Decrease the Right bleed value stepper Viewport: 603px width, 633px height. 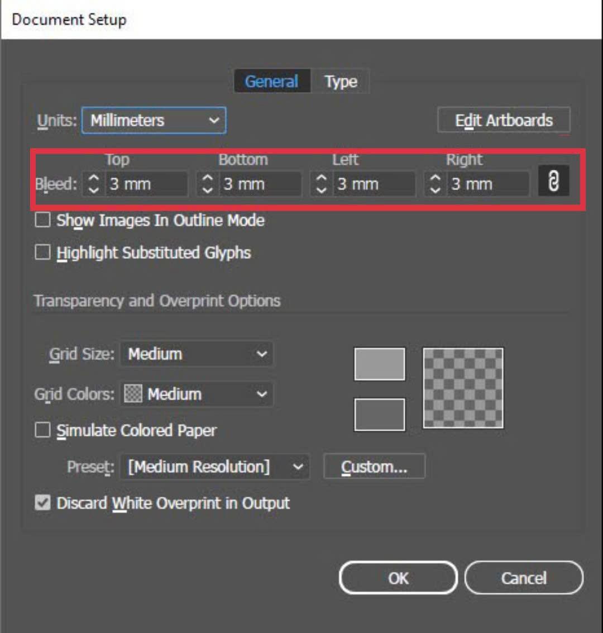(435, 189)
